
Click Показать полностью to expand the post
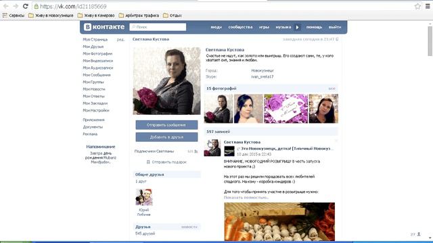click(246, 198)
